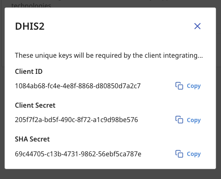Close the DHIS2 dialog with the X

pos(197,26)
